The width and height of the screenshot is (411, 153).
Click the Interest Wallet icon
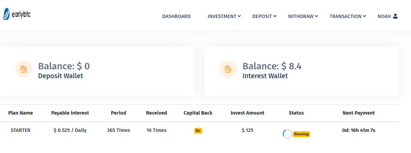point(228,69)
